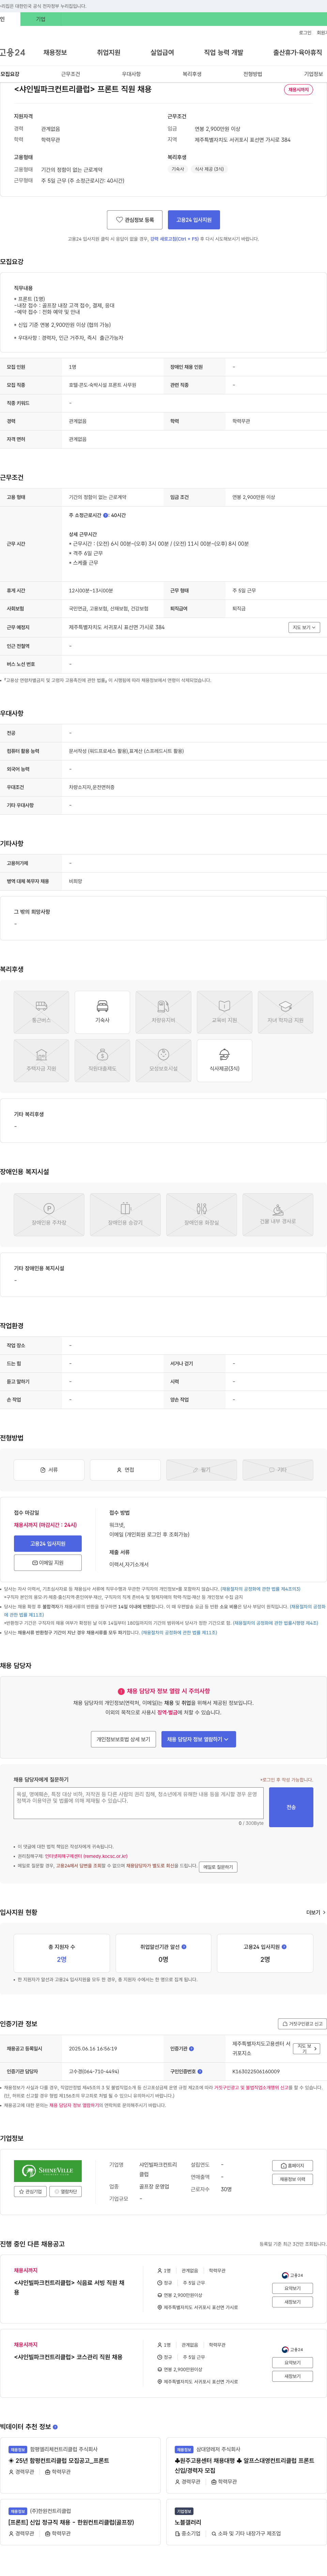Click info icon beside 취업알선기관 알선
Screen dimensions: 327x2576
coord(184,1947)
